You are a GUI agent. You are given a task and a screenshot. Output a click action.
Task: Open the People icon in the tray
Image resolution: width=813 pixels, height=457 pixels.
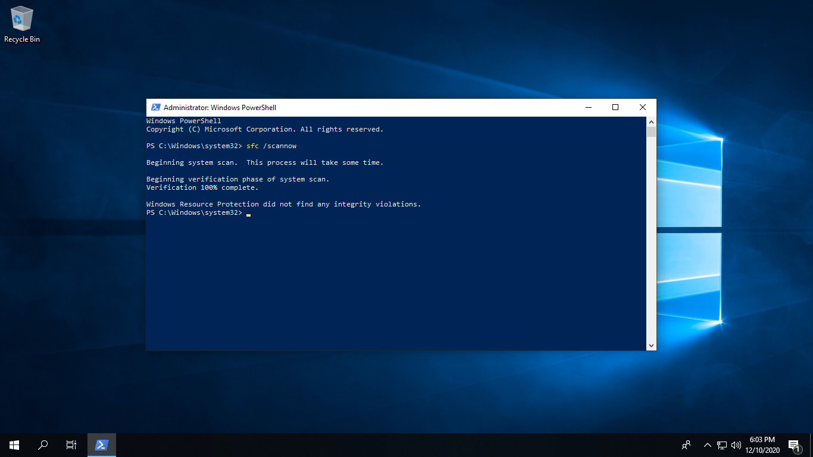click(x=686, y=445)
